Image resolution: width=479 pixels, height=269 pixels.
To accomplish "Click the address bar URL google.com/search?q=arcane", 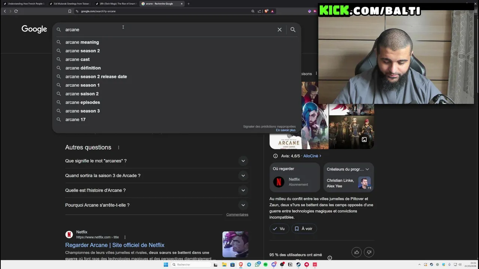I will click(x=98, y=11).
